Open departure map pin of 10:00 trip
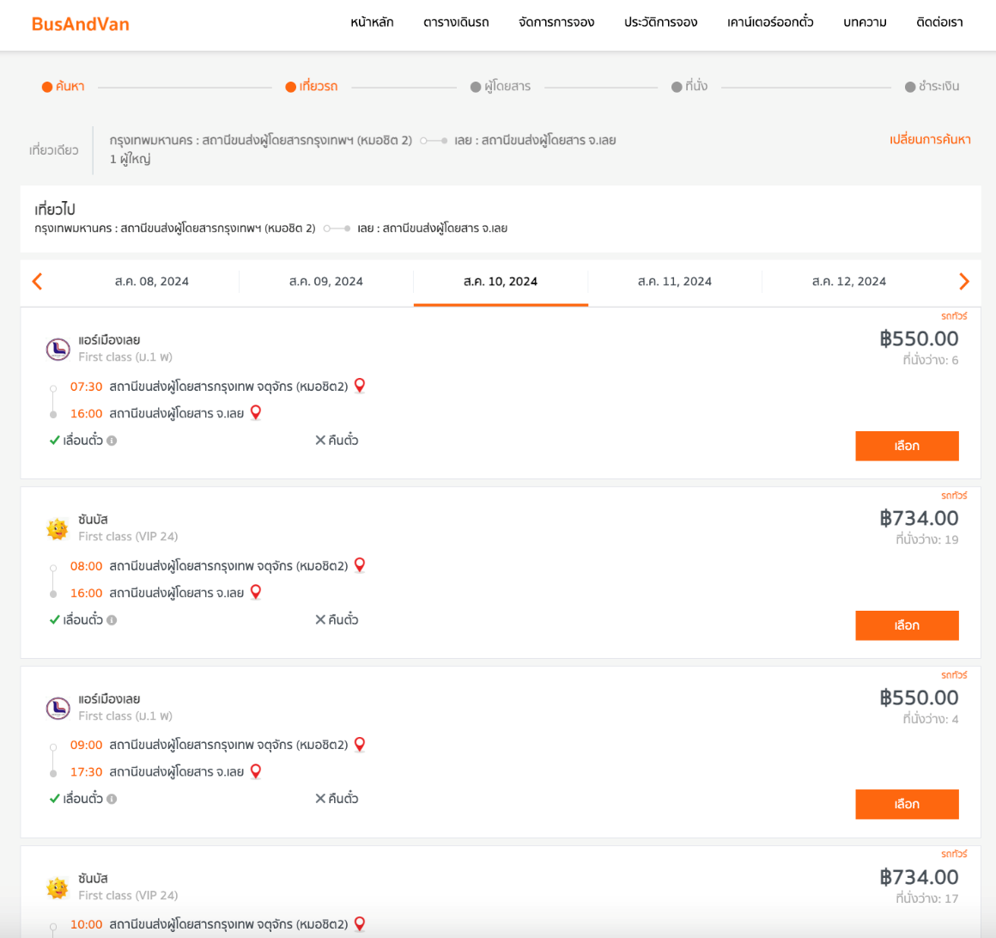 360,923
